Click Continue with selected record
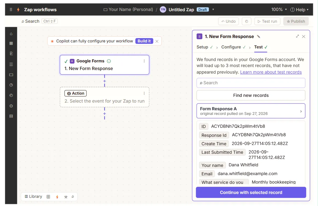This screenshot has height=206, width=318. pyautogui.click(x=251, y=192)
